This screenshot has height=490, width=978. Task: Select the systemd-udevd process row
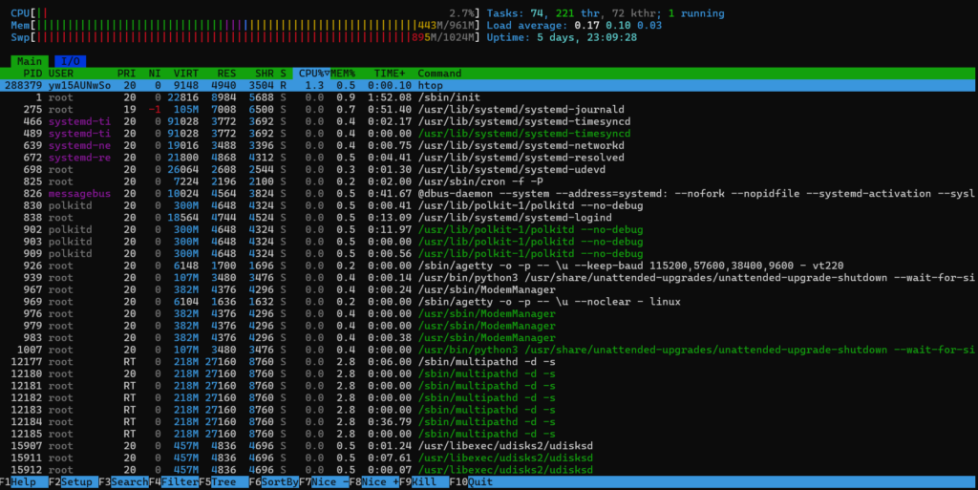click(x=489, y=170)
